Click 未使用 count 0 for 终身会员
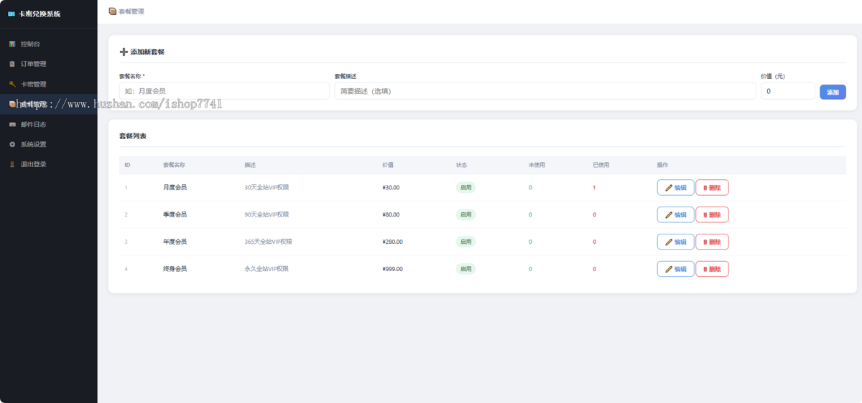 [x=530, y=269]
